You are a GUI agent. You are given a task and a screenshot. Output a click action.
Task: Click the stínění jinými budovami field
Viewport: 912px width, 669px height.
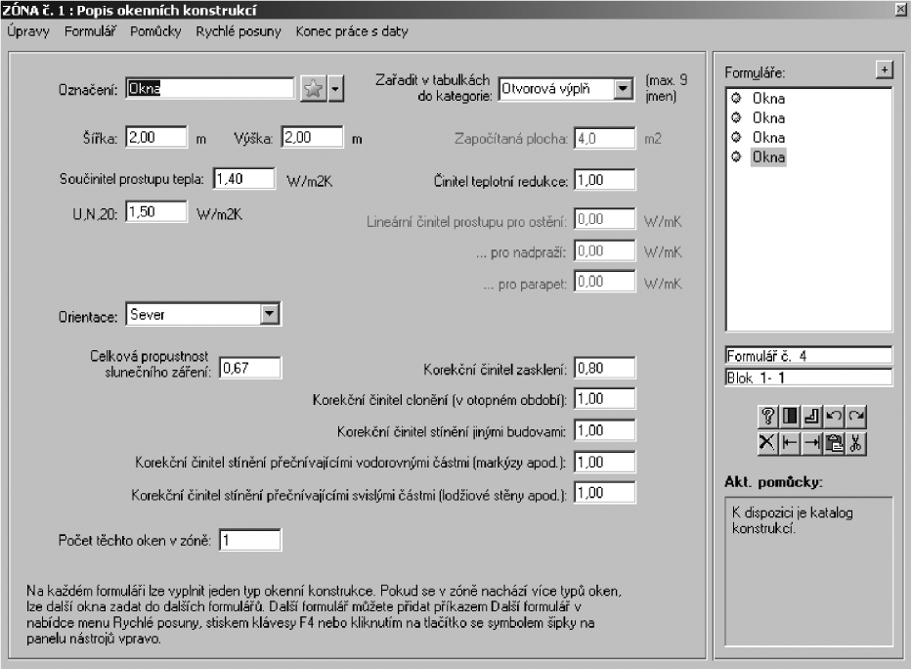click(x=605, y=430)
